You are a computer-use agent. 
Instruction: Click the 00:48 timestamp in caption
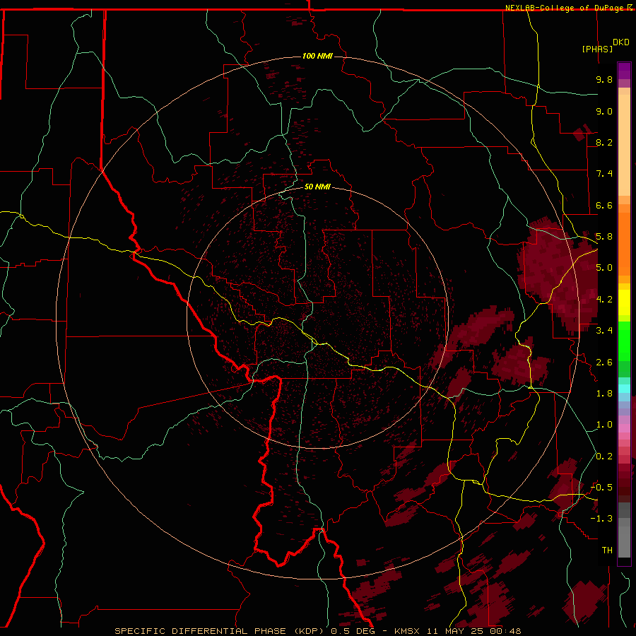506,631
